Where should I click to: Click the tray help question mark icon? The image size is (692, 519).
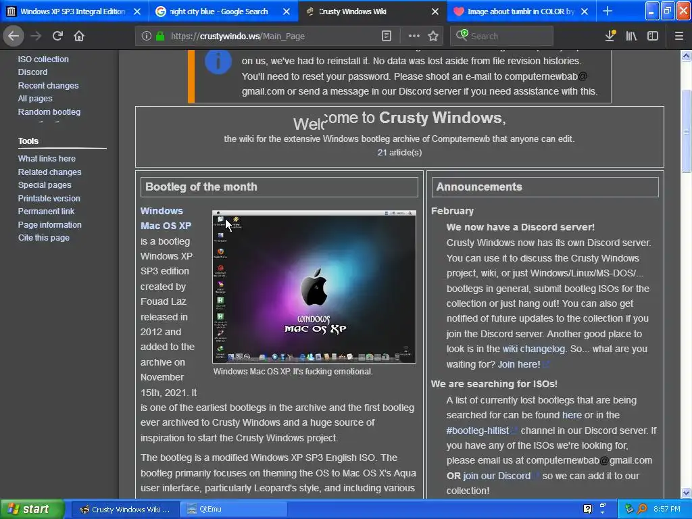[x=587, y=509]
